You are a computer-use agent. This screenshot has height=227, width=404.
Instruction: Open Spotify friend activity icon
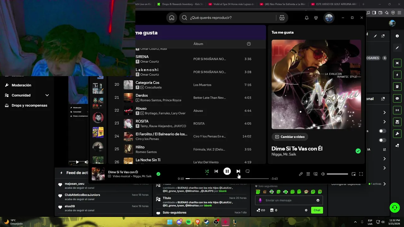click(316, 18)
